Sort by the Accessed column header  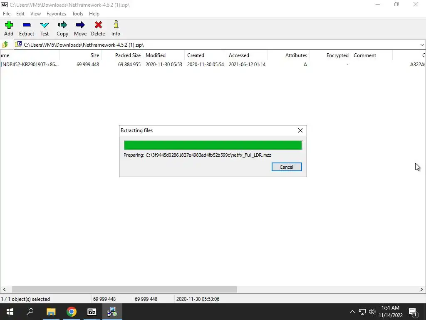pos(247,55)
